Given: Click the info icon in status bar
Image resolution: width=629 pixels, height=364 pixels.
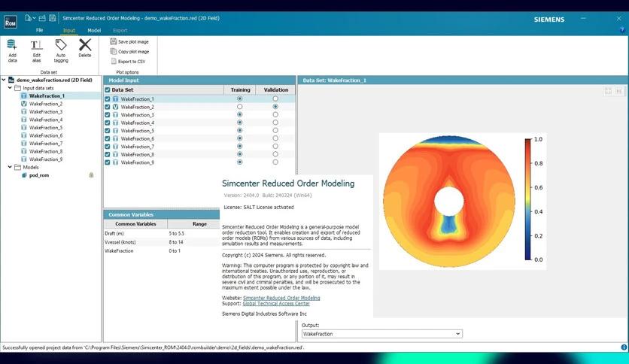Looking at the screenshot, I should pyautogui.click(x=623, y=347).
